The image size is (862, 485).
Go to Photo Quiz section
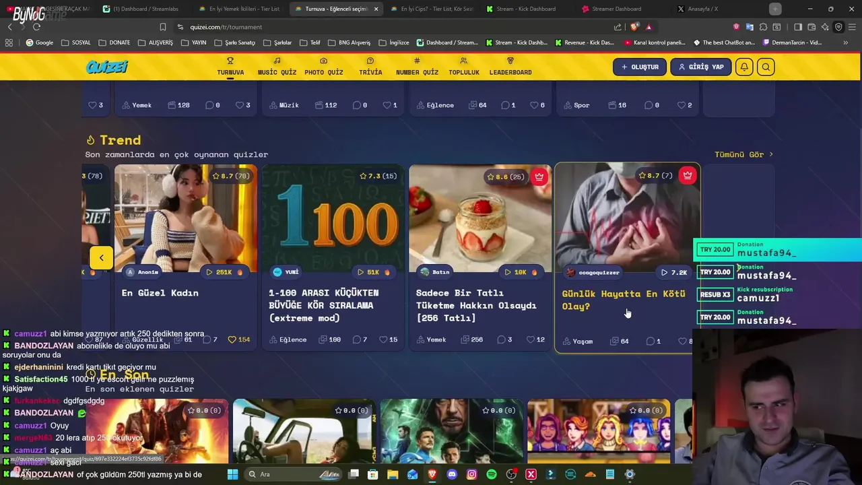(323, 66)
